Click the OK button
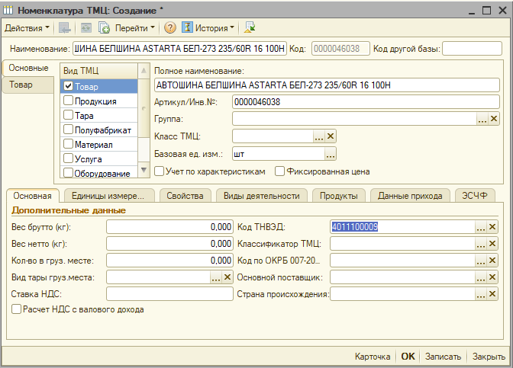The image size is (513, 368). point(408,357)
